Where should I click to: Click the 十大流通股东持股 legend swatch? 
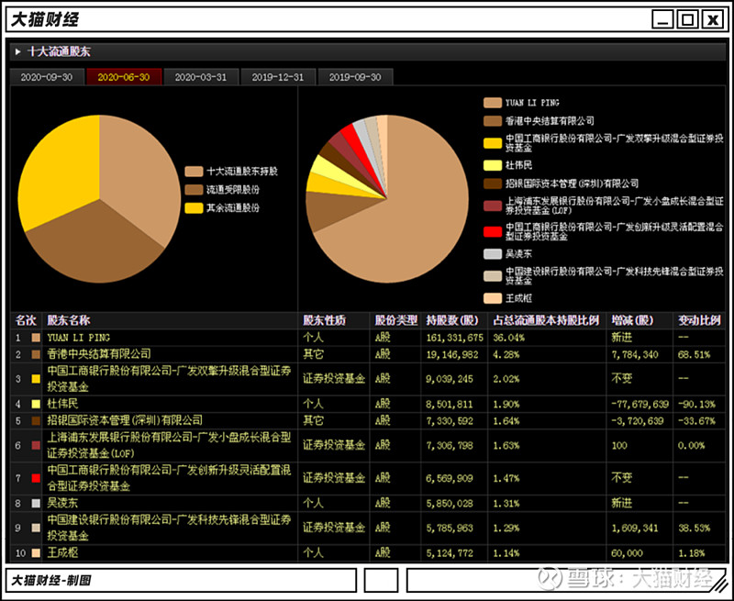[x=194, y=172]
